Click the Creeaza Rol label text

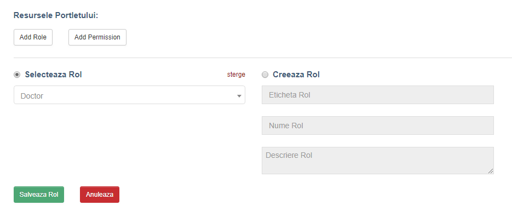296,75
